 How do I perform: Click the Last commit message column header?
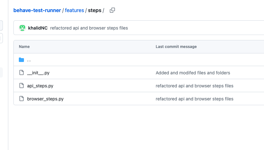176,47
